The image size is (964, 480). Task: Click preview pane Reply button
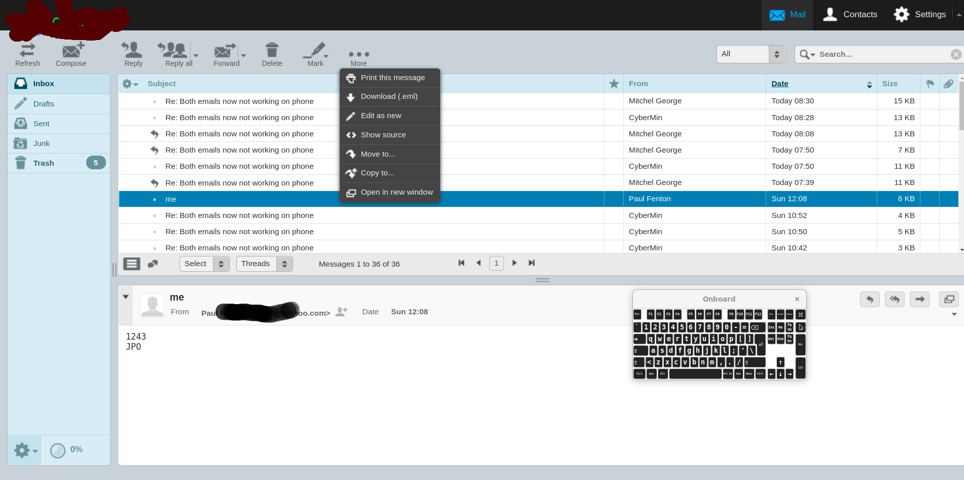point(870,299)
